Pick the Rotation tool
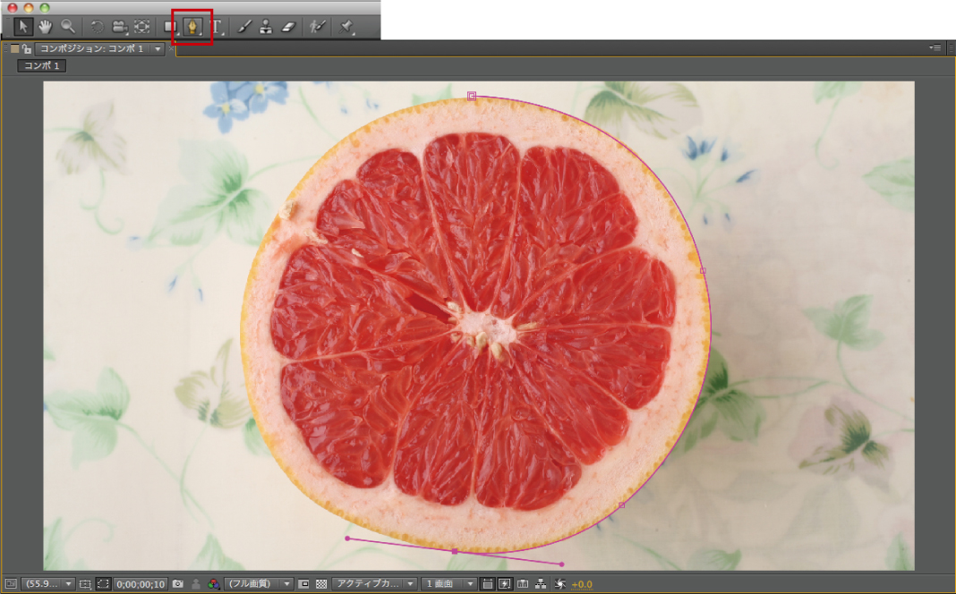 point(97,27)
